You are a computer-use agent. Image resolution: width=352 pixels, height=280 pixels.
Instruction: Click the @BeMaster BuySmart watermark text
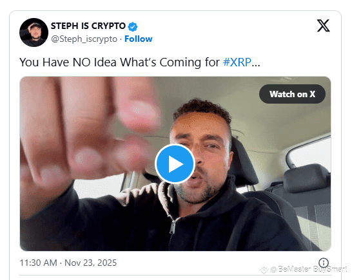tap(309, 268)
